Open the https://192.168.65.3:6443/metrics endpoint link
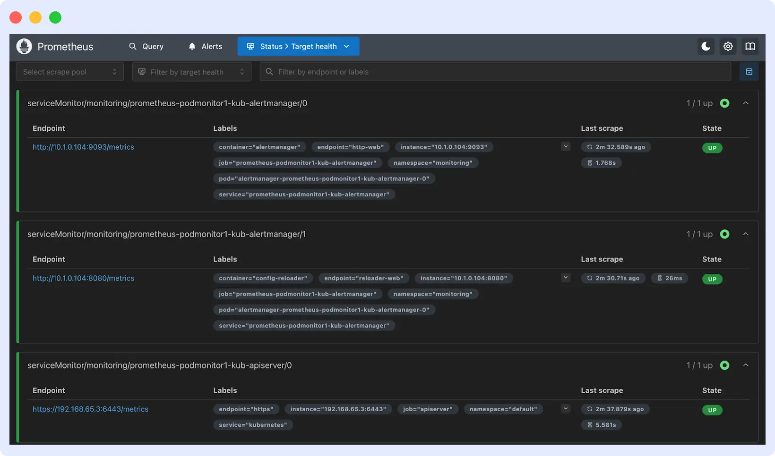775x456 pixels. [90, 409]
